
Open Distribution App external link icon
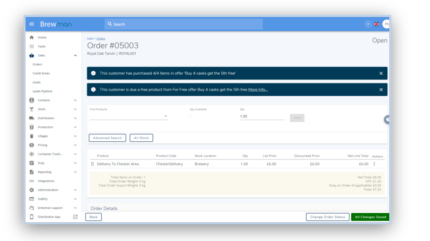point(75,217)
